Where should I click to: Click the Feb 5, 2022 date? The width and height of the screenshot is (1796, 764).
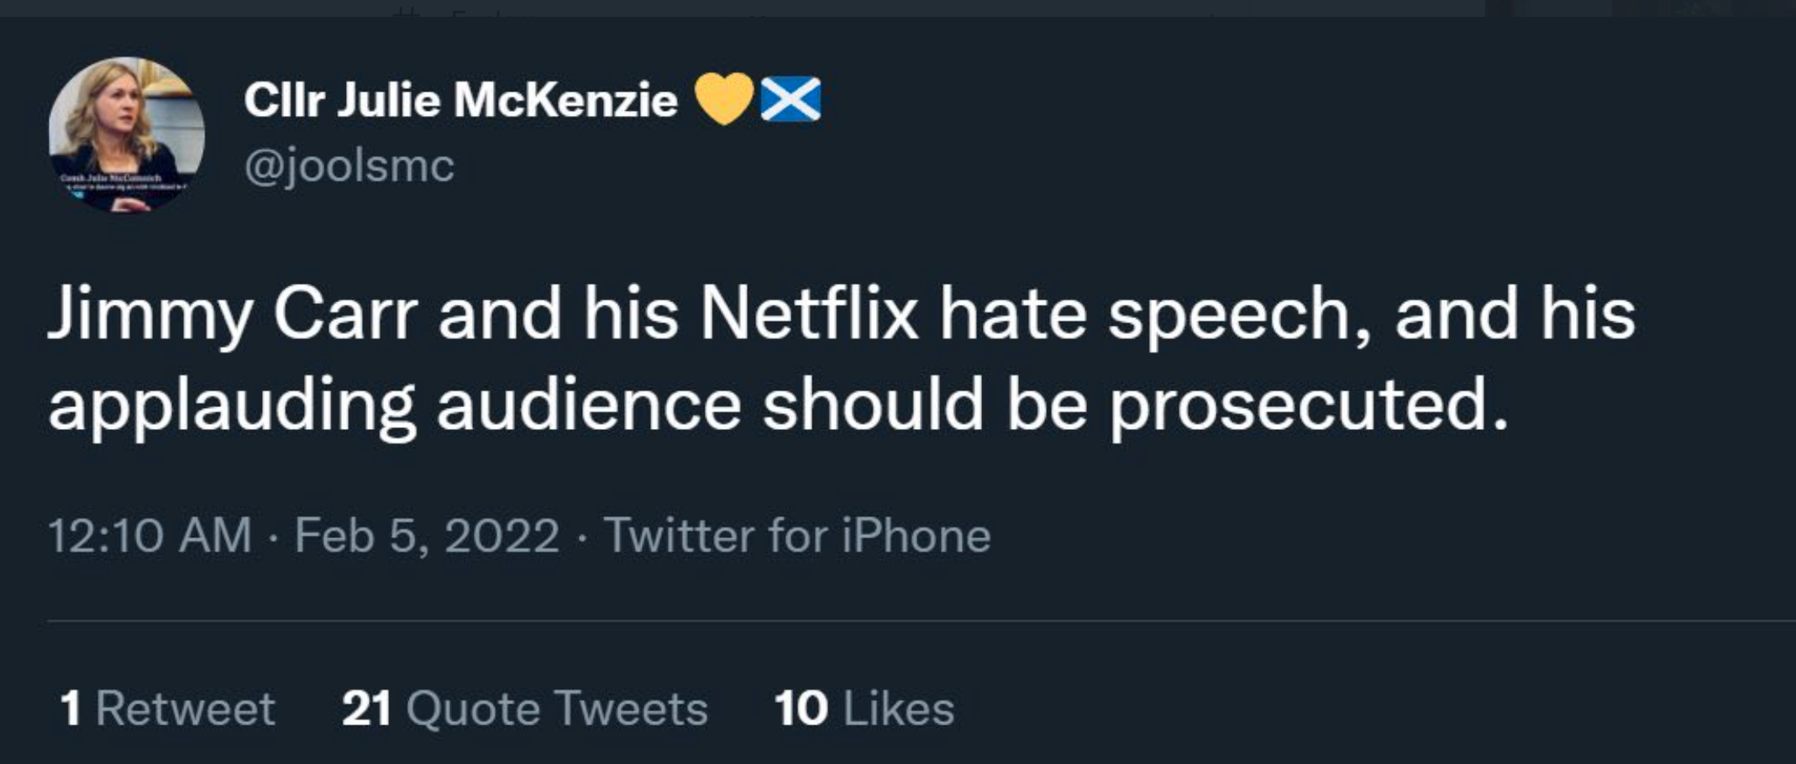pyautogui.click(x=427, y=535)
